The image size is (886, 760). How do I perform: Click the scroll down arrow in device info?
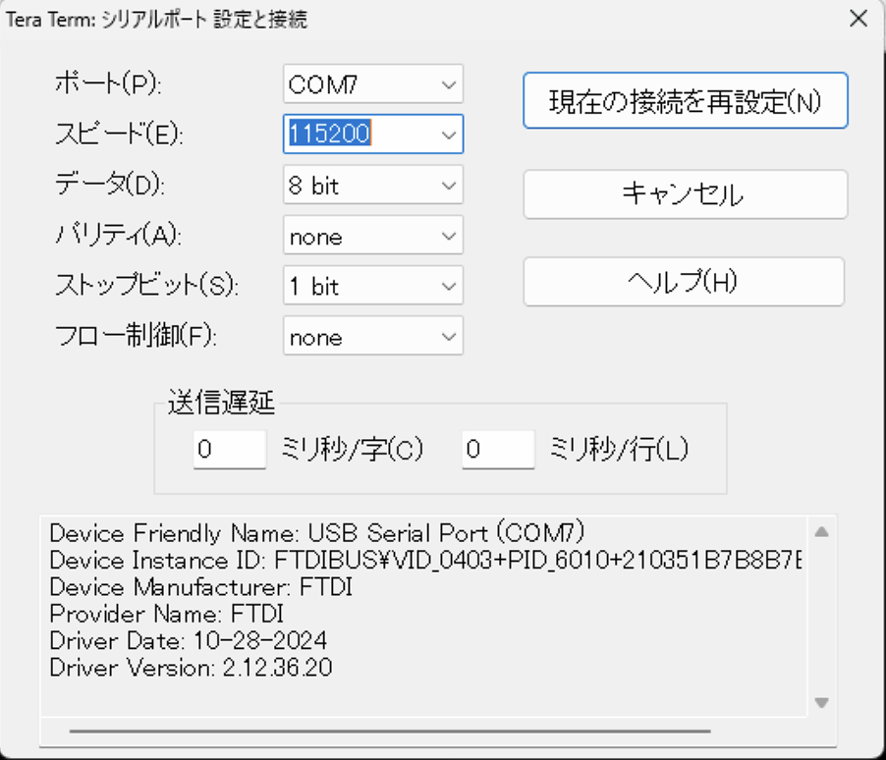click(x=822, y=702)
